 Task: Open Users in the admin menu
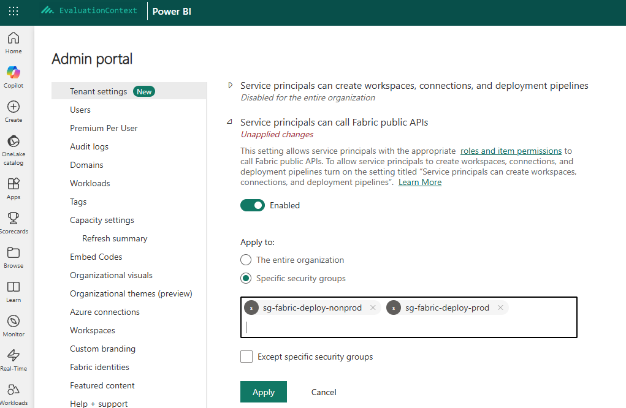click(x=80, y=110)
